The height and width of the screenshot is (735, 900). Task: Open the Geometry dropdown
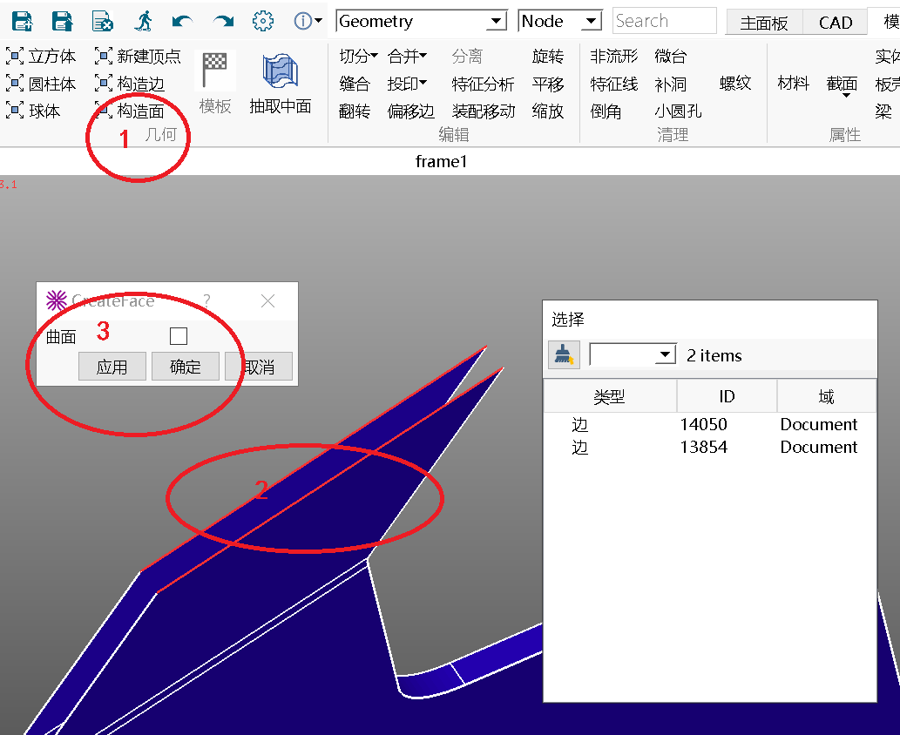(x=422, y=22)
